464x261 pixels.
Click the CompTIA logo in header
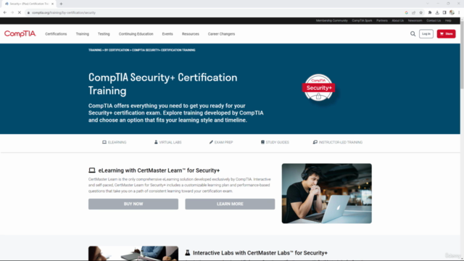pyautogui.click(x=20, y=34)
